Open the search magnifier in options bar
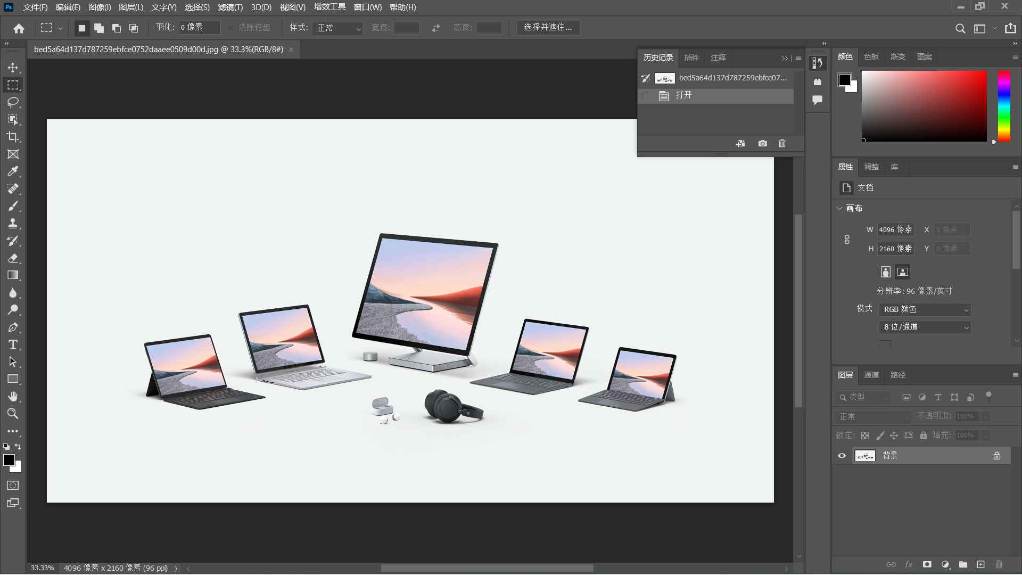Image resolution: width=1022 pixels, height=575 pixels. coord(960,28)
